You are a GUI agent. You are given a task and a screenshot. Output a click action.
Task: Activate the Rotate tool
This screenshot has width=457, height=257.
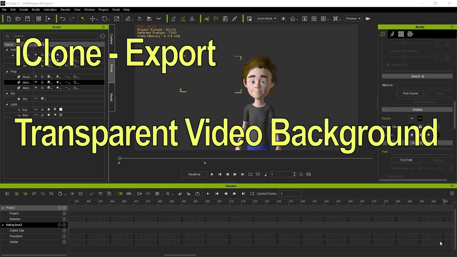coord(105,19)
